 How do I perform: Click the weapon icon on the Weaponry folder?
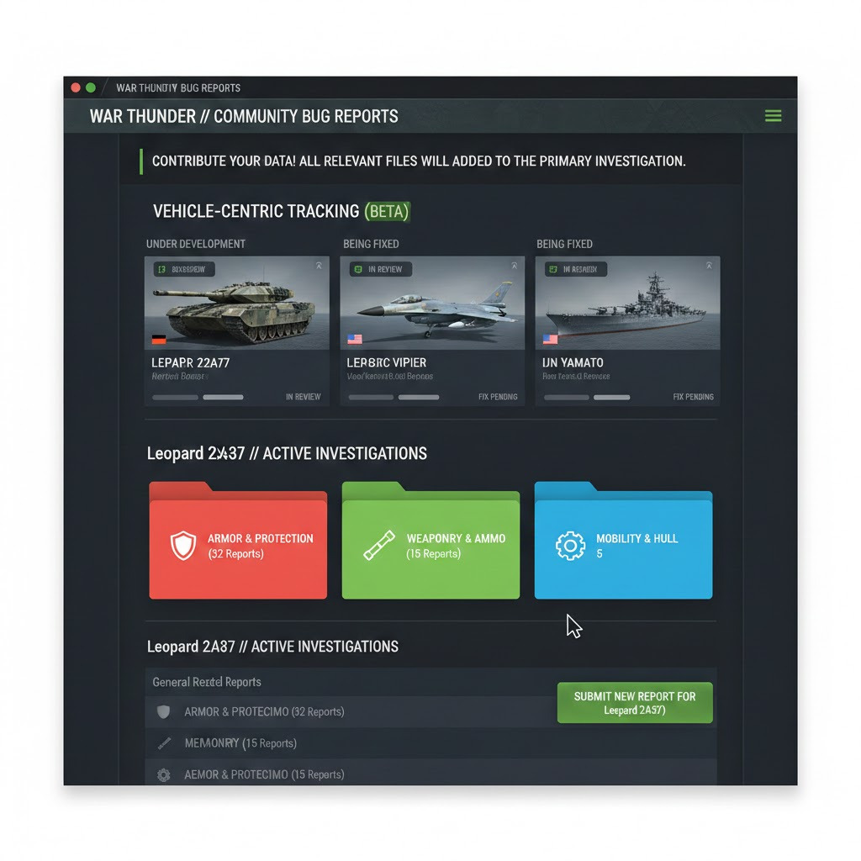coord(378,546)
